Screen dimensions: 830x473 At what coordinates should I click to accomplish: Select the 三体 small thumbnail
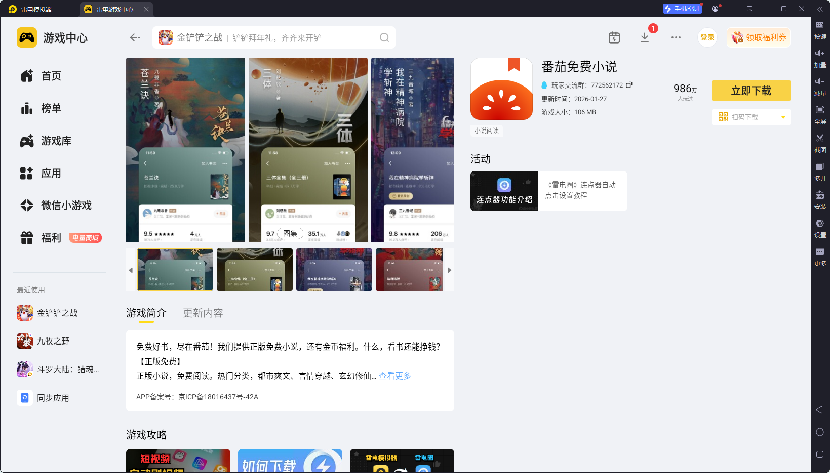(255, 270)
